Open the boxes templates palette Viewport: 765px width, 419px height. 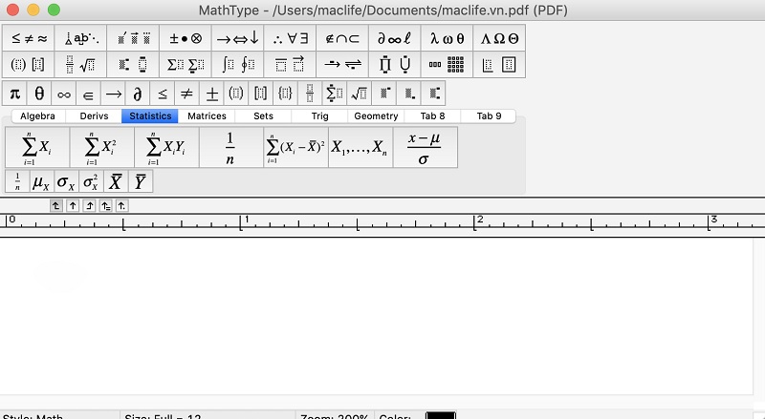point(499,64)
